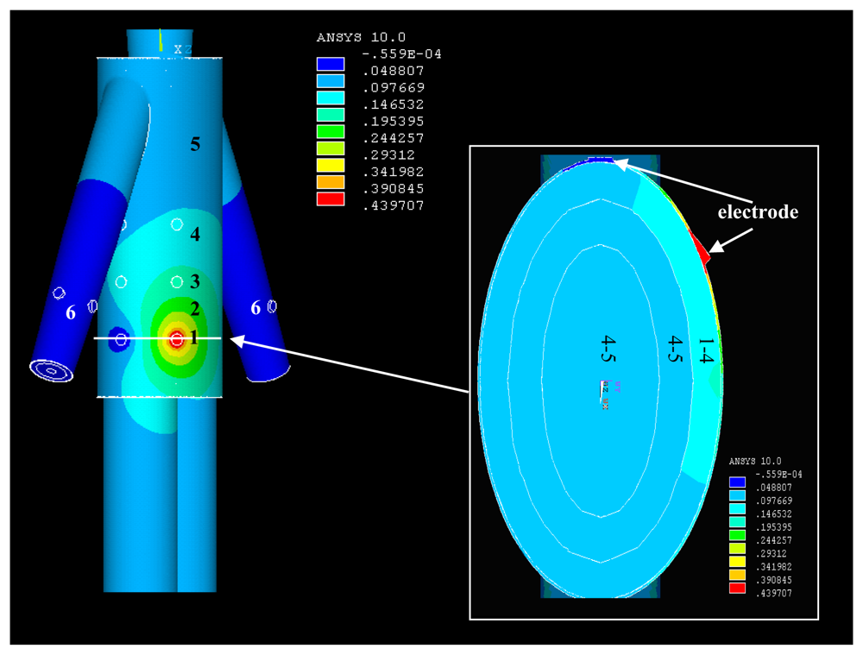Click the dark blue electrode atop the cross-section

599,160
